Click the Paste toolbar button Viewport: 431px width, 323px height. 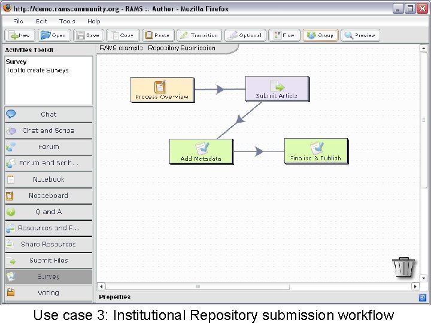pyautogui.click(x=158, y=35)
